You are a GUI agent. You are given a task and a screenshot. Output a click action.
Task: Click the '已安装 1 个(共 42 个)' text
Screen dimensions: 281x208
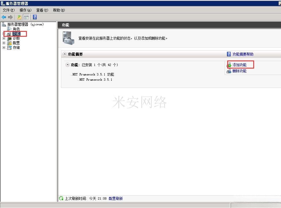click(100, 65)
